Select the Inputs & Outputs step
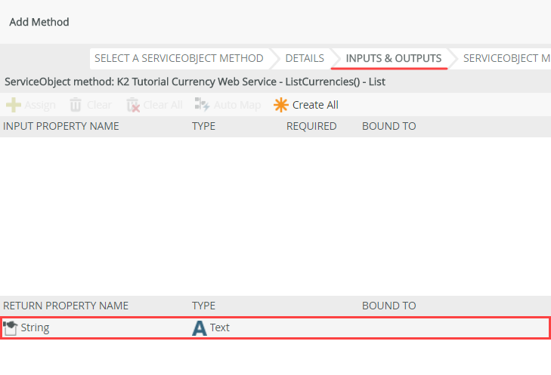Image resolution: width=551 pixels, height=375 pixels. pos(393,58)
